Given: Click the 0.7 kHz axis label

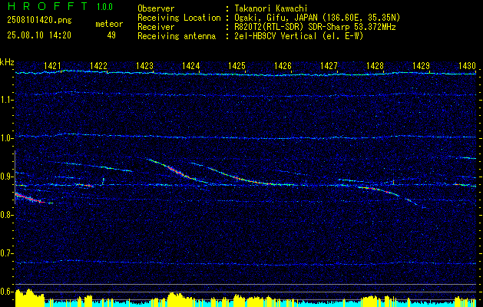Looking at the screenshot, I should click(6, 253).
